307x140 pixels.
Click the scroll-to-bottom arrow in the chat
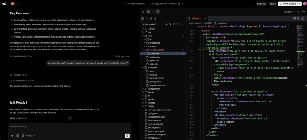click(x=70, y=118)
